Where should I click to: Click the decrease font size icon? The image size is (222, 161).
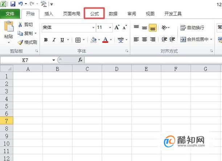(125, 27)
